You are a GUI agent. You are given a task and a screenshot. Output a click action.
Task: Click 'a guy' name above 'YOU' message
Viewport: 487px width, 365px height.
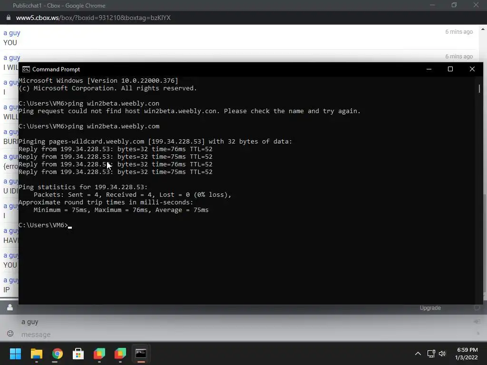12,33
